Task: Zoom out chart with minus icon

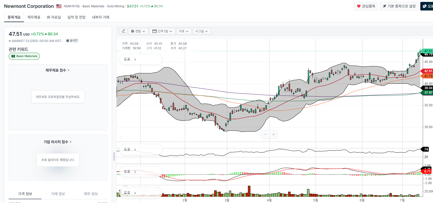Action: point(265,134)
